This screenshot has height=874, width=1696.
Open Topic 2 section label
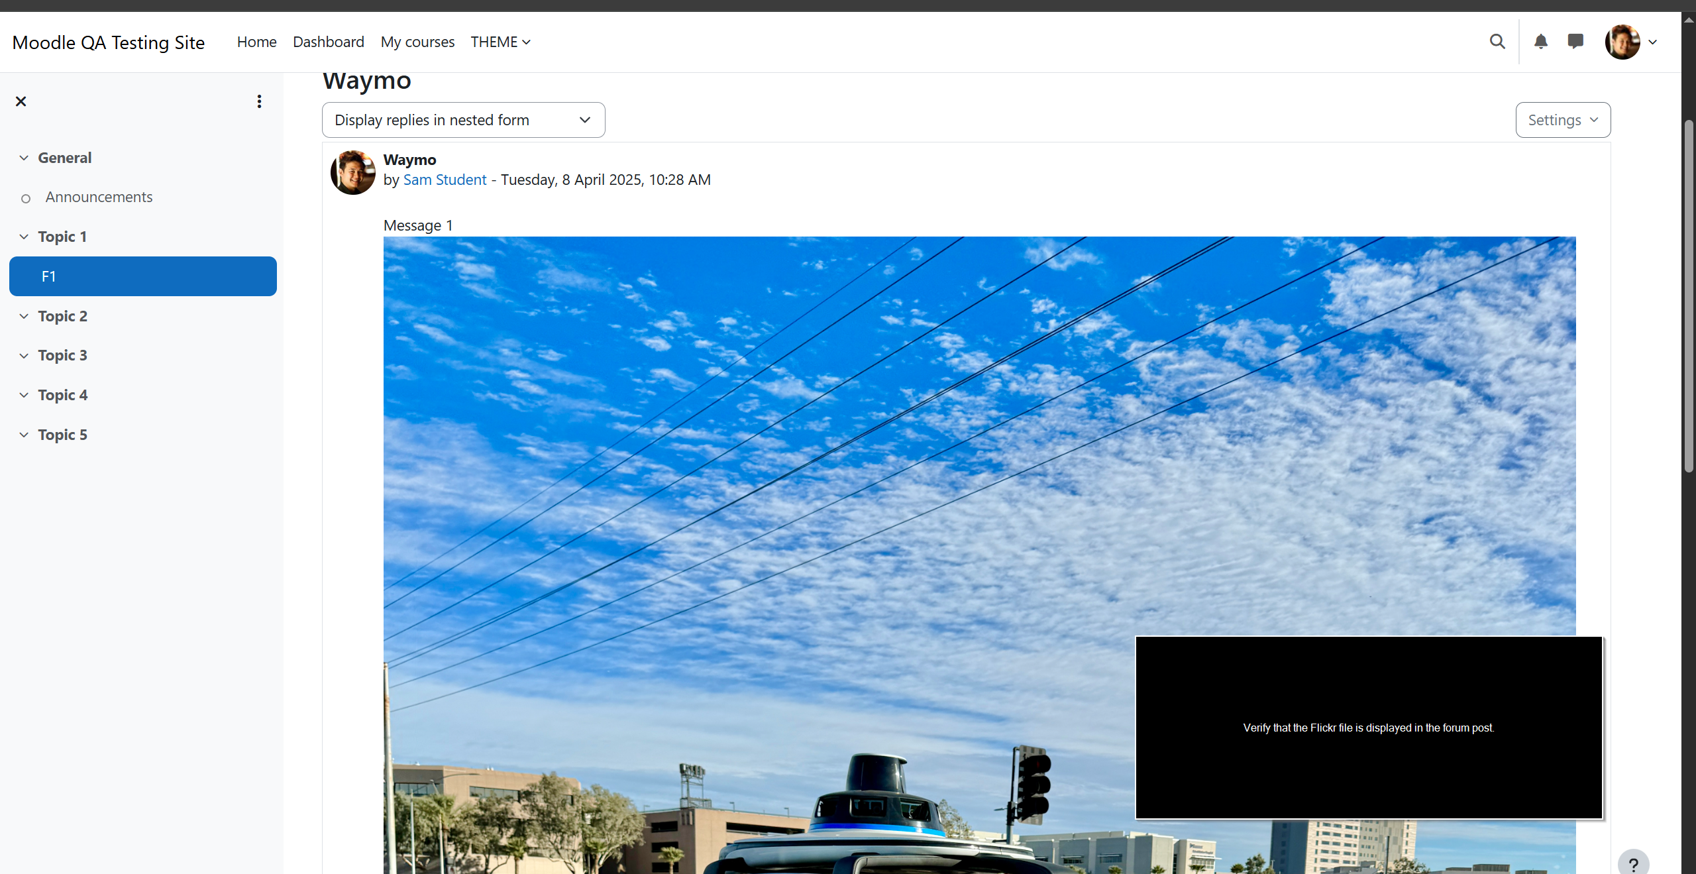(x=62, y=316)
